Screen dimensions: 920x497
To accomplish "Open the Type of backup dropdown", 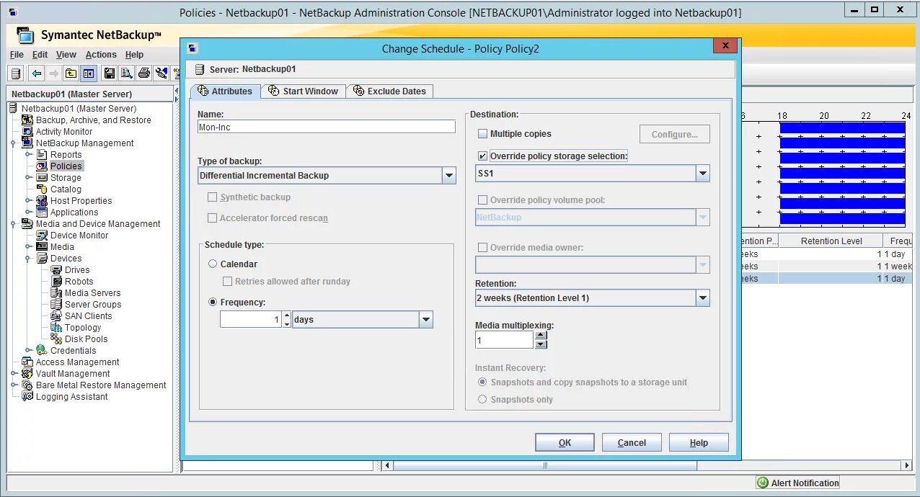I will pos(449,175).
